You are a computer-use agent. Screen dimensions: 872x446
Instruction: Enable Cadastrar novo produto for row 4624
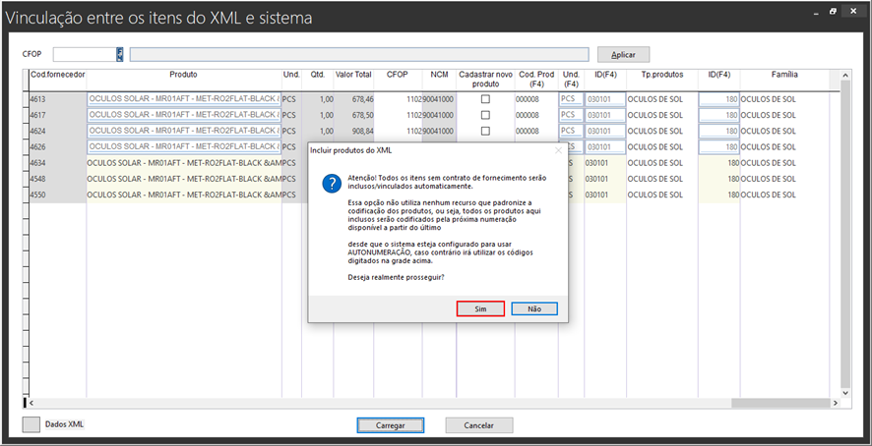[484, 131]
